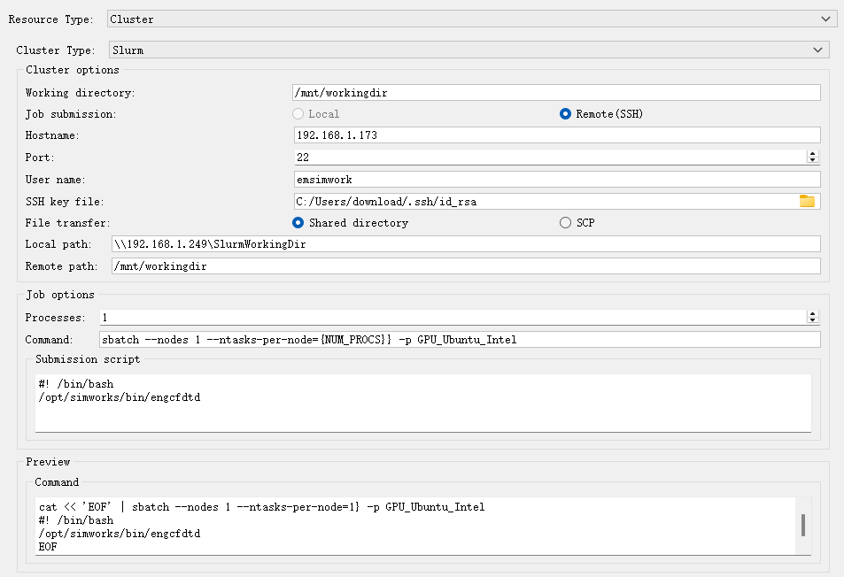Viewport: 844px width, 577px height.
Task: Decrement the Processes count
Action: [812, 320]
